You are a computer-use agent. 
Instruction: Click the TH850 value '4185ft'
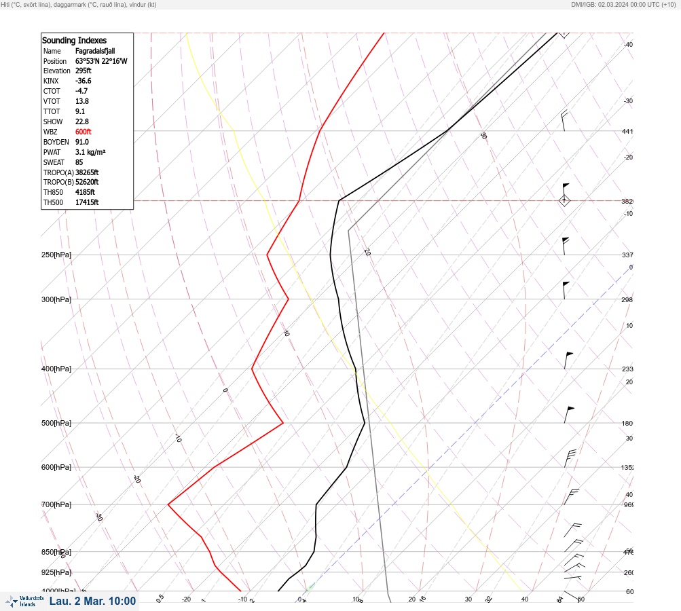pos(85,192)
